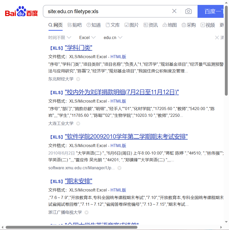Switch to the 贴吧 tab
Viewport: 229px width, 230px height.
click(75, 25)
